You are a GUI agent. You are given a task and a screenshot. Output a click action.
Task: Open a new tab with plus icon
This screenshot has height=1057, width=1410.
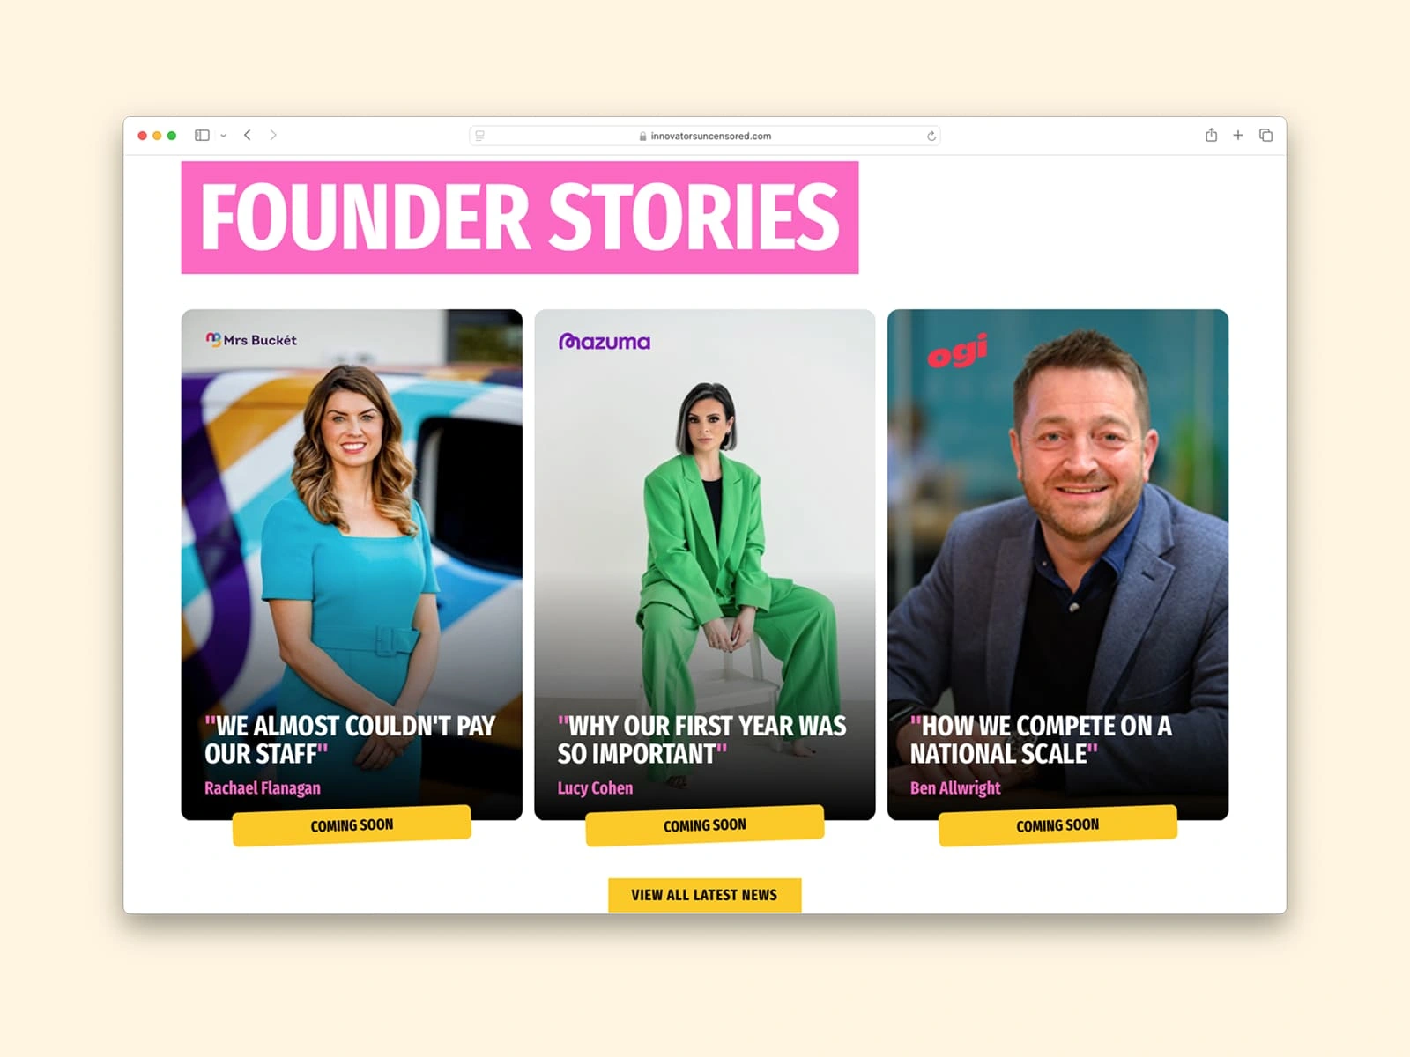(1238, 136)
